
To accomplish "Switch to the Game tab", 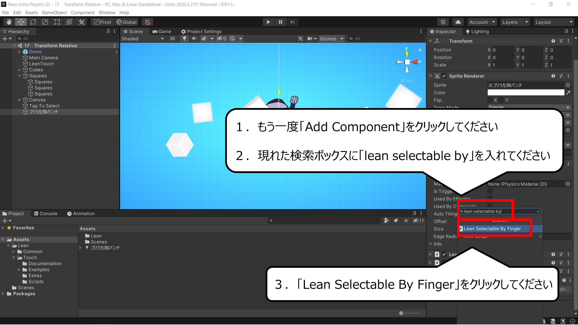I will (x=162, y=31).
